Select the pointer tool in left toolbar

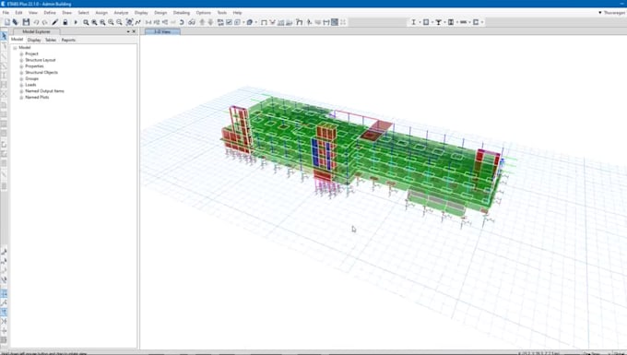pyautogui.click(x=4, y=36)
